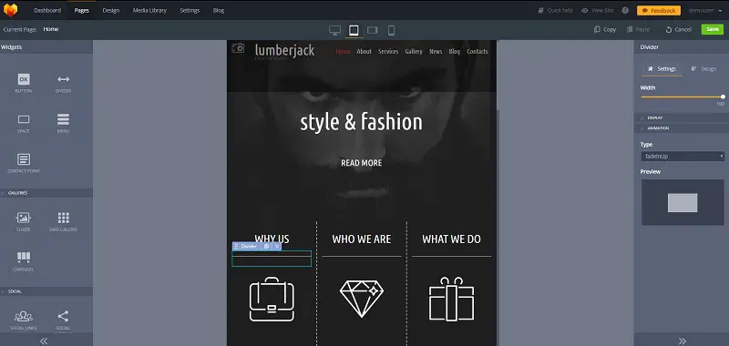
Task: Open the Design menu
Action: click(x=111, y=10)
